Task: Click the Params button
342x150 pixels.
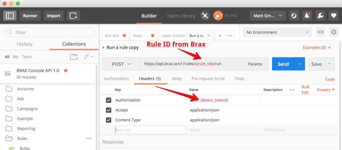Action: pos(255,64)
